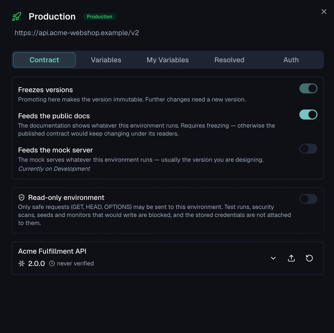This screenshot has height=333, width=334.
Task: Click the circular reset arrow icon
Action: pos(309,258)
